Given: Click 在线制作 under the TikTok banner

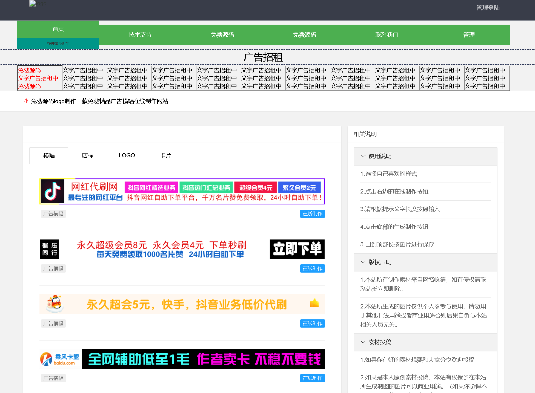Looking at the screenshot, I should 312,214.
